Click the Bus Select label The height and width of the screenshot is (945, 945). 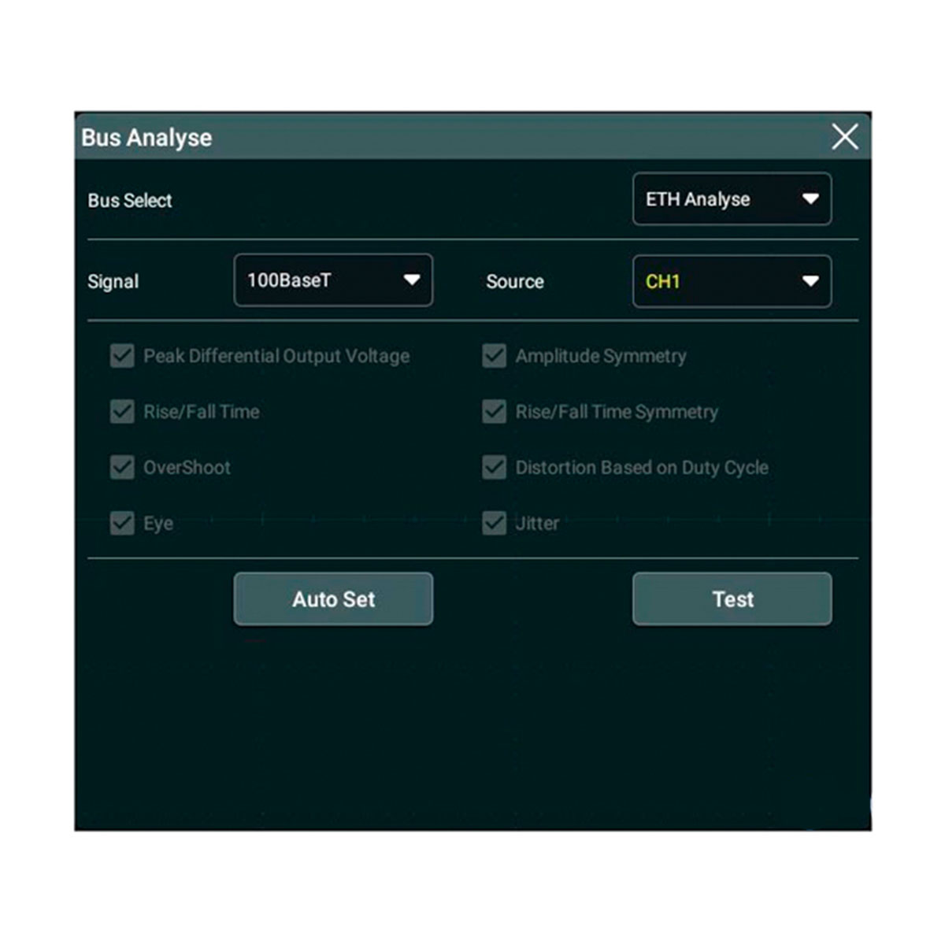coord(130,201)
